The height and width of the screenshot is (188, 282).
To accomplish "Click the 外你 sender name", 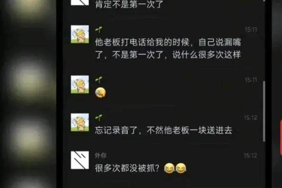I will (x=101, y=155).
